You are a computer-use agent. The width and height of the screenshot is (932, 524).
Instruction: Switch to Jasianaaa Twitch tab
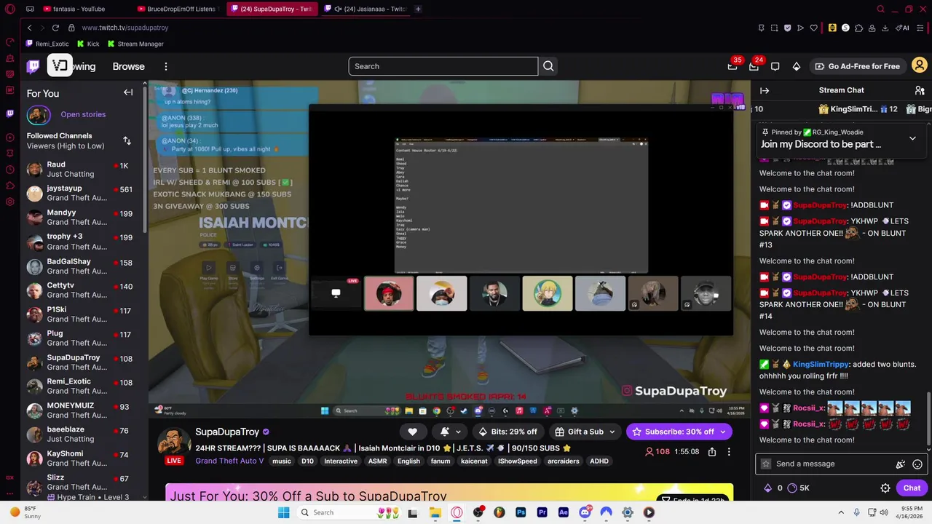[x=364, y=9]
